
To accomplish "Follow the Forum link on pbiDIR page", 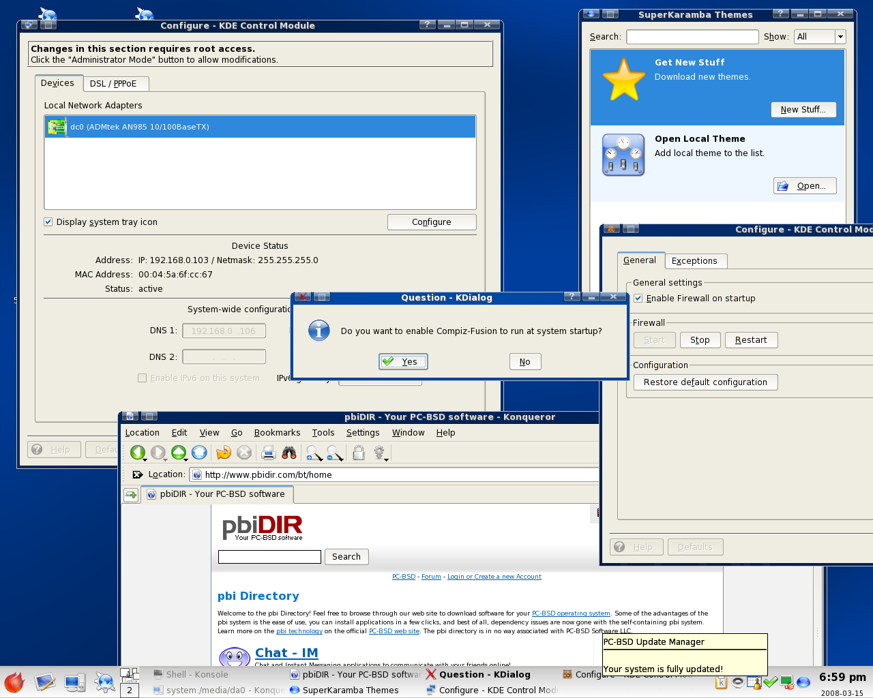I will click(x=431, y=577).
